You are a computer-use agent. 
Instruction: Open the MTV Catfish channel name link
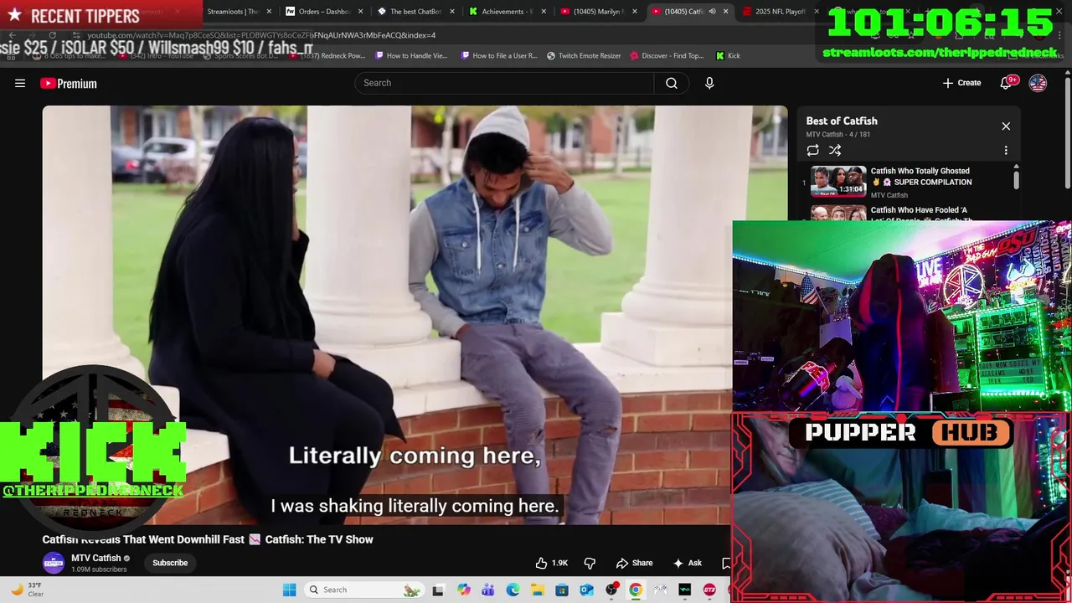coord(96,558)
